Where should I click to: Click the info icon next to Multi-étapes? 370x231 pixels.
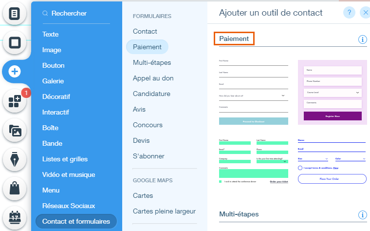[362, 215]
